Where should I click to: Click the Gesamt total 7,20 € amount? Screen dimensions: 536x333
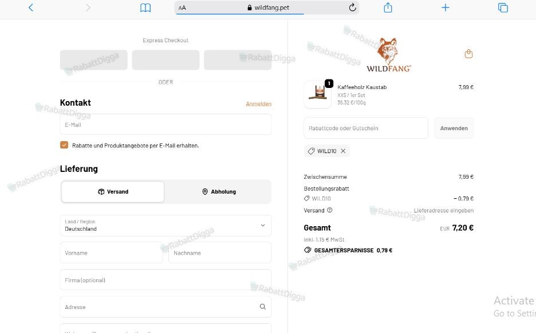pos(463,228)
